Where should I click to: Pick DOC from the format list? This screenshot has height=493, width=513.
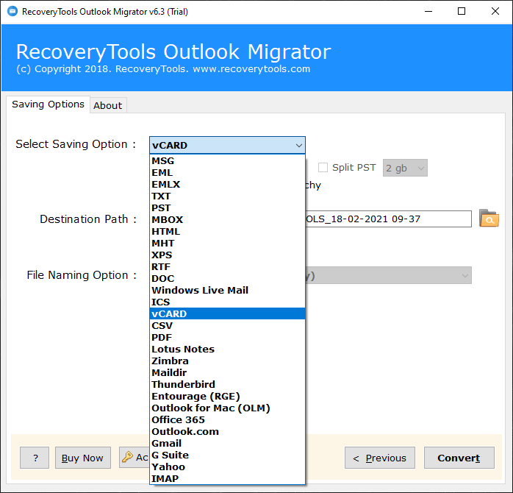point(227,279)
